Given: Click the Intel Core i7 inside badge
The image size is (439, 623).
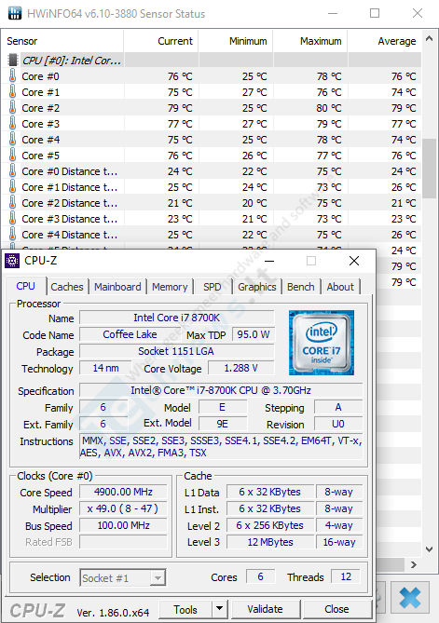Looking at the screenshot, I should coord(322,343).
